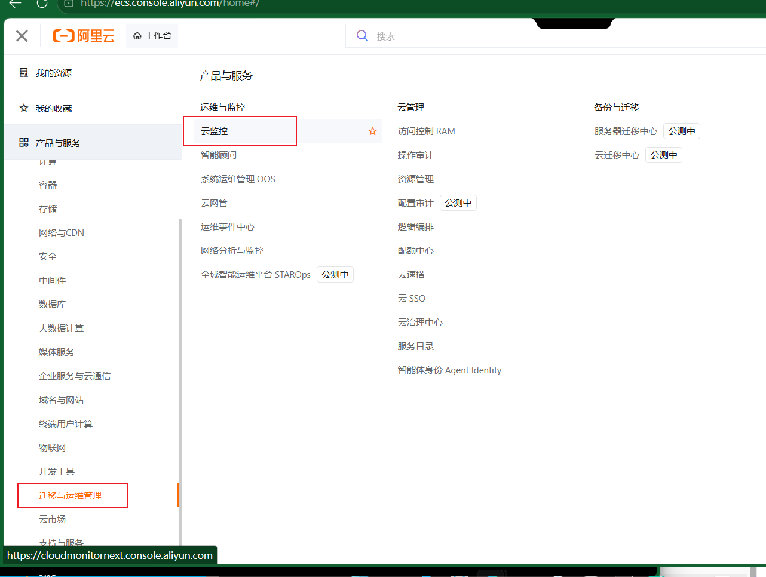Viewport: 766px width, 577px height.
Task: Open the 操作审计 link
Action: (416, 155)
